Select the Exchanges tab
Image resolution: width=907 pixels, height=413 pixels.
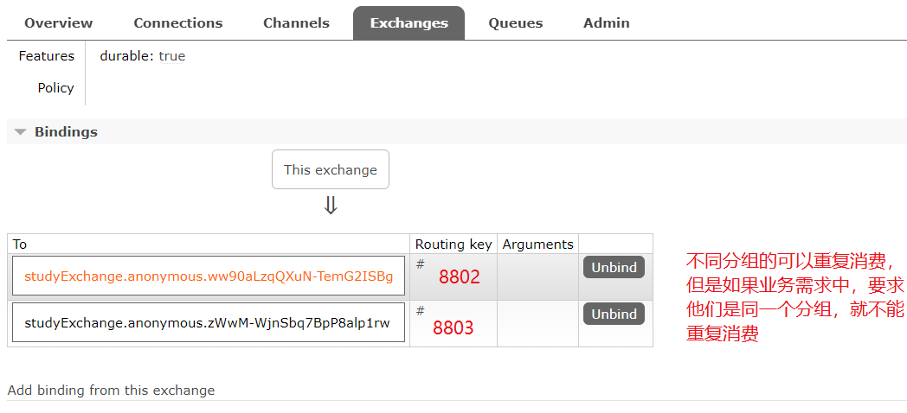coord(408,23)
